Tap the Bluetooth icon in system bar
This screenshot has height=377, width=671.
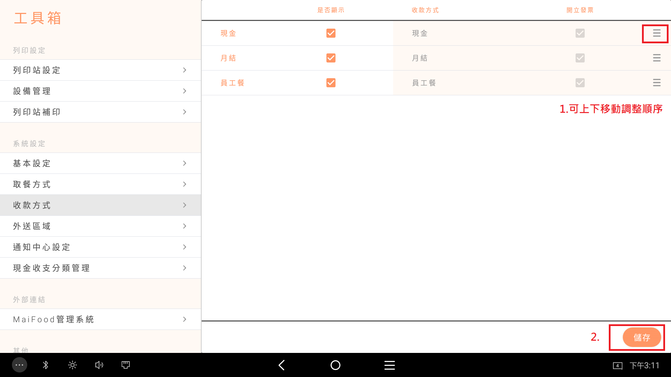[45, 365]
